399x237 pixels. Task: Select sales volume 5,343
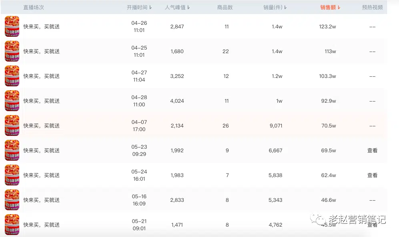coord(276,200)
